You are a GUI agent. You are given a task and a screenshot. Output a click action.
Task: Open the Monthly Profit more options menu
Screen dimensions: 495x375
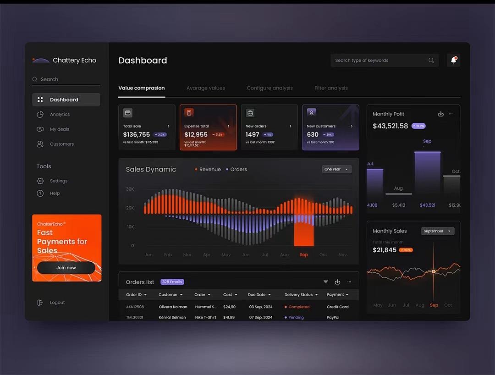click(451, 114)
